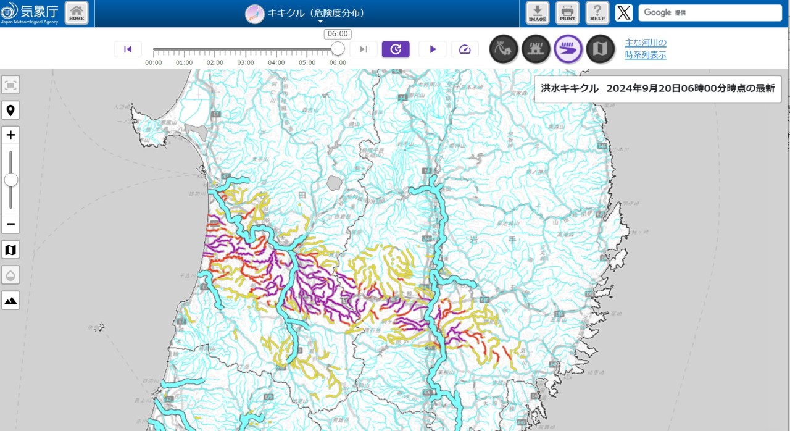Select the landslide risk layer
Screen dimensions: 790x431
coord(504,49)
